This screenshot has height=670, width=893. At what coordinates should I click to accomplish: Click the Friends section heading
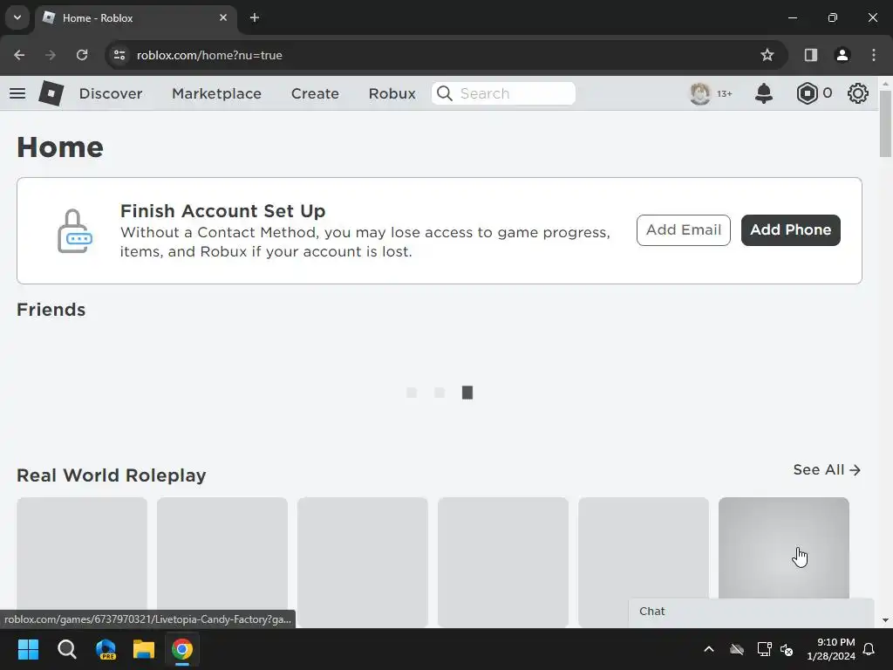coord(51,310)
